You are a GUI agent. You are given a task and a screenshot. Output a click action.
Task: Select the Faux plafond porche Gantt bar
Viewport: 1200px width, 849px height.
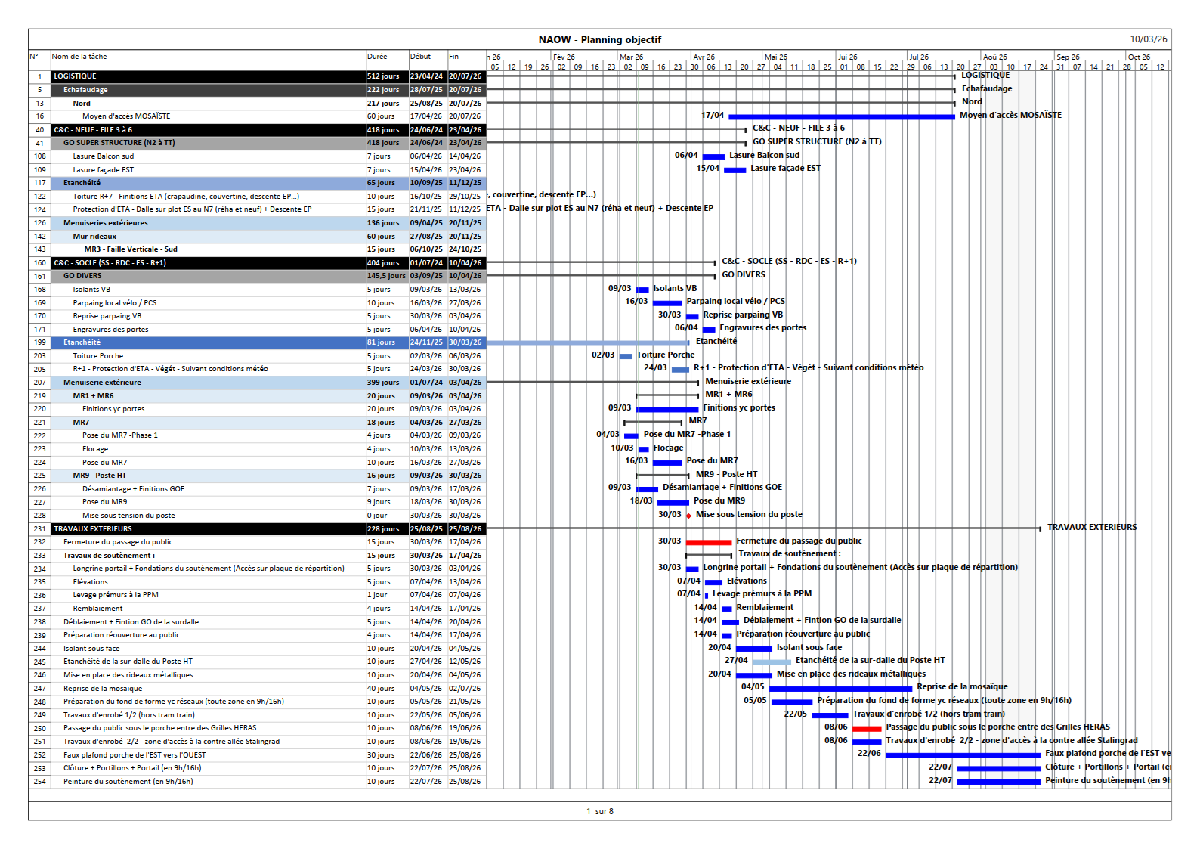click(962, 755)
